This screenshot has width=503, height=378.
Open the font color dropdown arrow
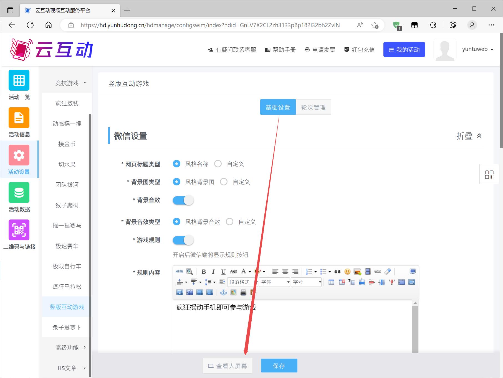(x=250, y=272)
